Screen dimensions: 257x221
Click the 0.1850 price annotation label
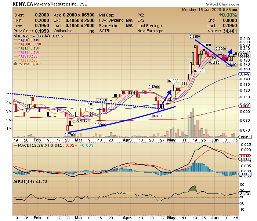coord(214,63)
